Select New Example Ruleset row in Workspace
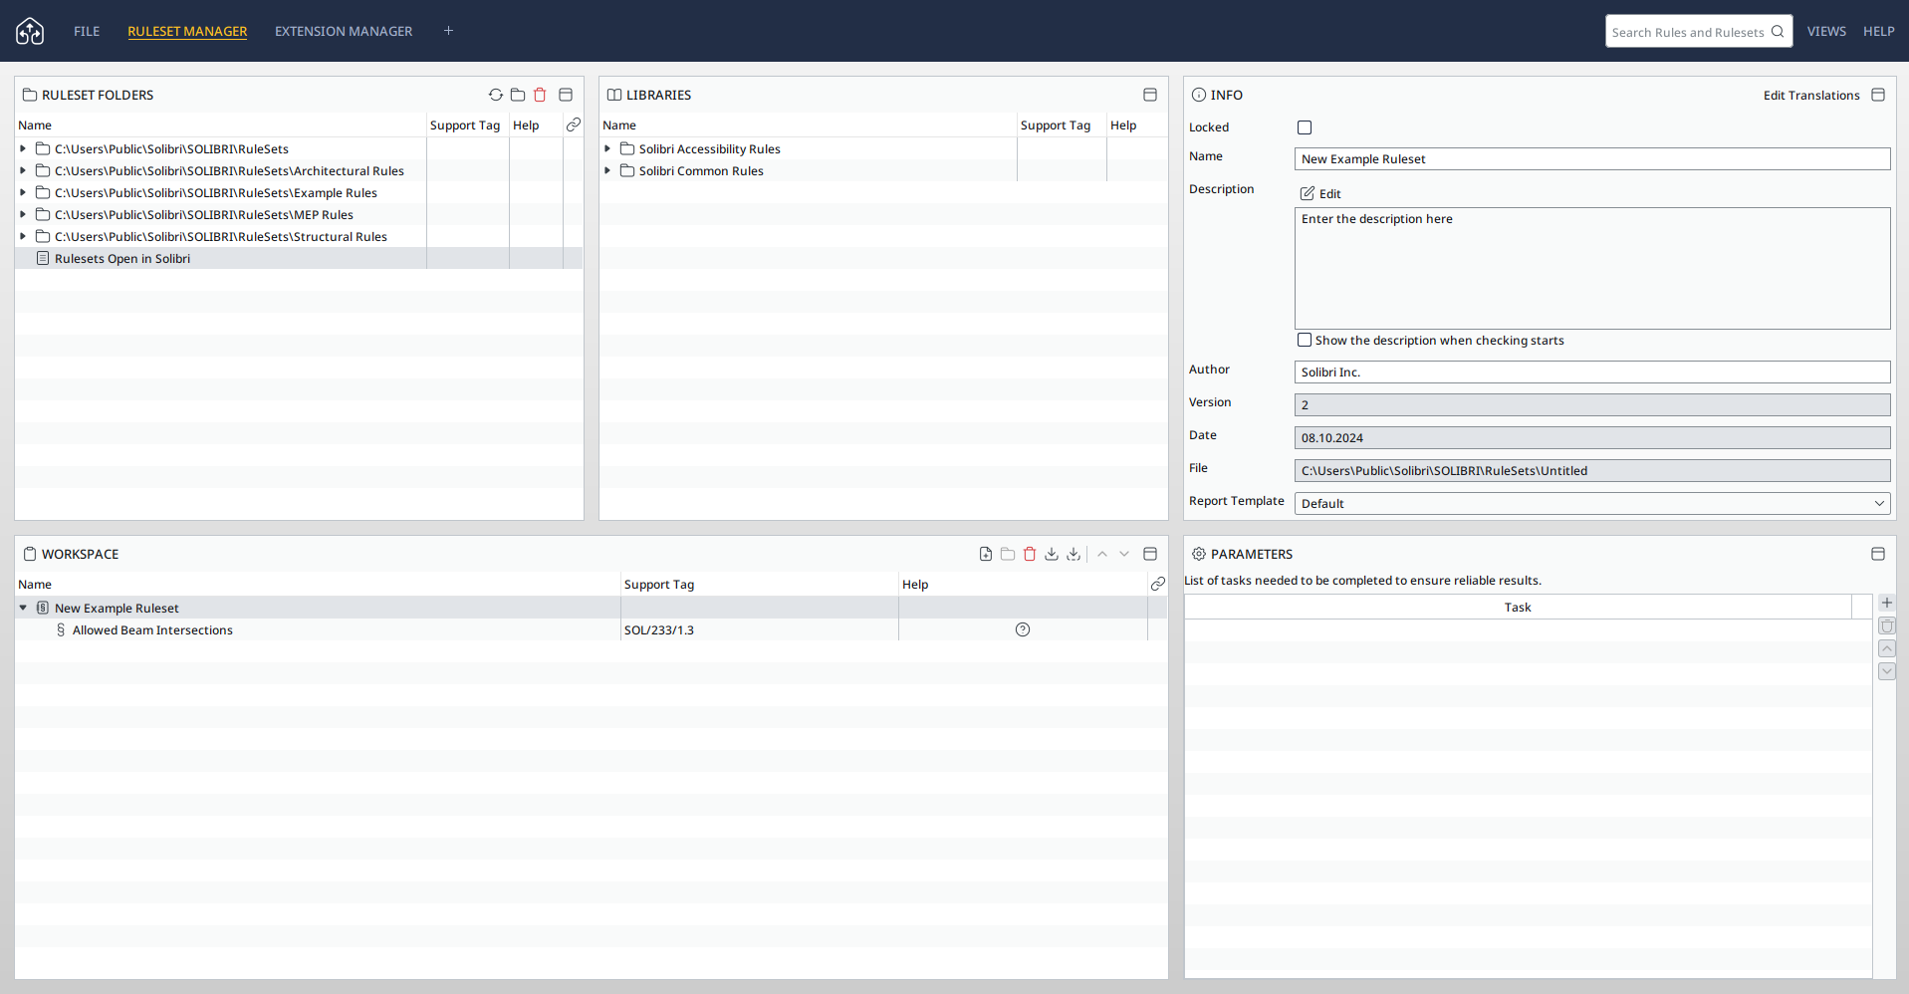1909x994 pixels. (592, 608)
